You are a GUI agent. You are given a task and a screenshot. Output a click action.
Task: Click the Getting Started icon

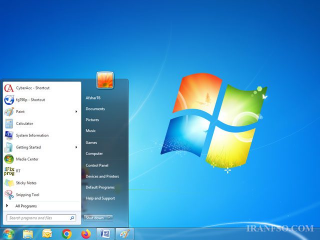[x=8, y=147]
